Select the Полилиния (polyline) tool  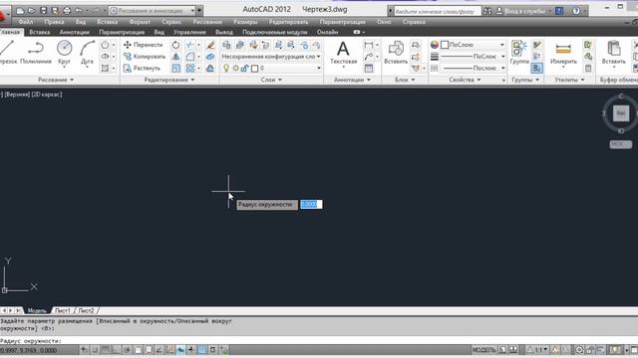[x=36, y=53]
